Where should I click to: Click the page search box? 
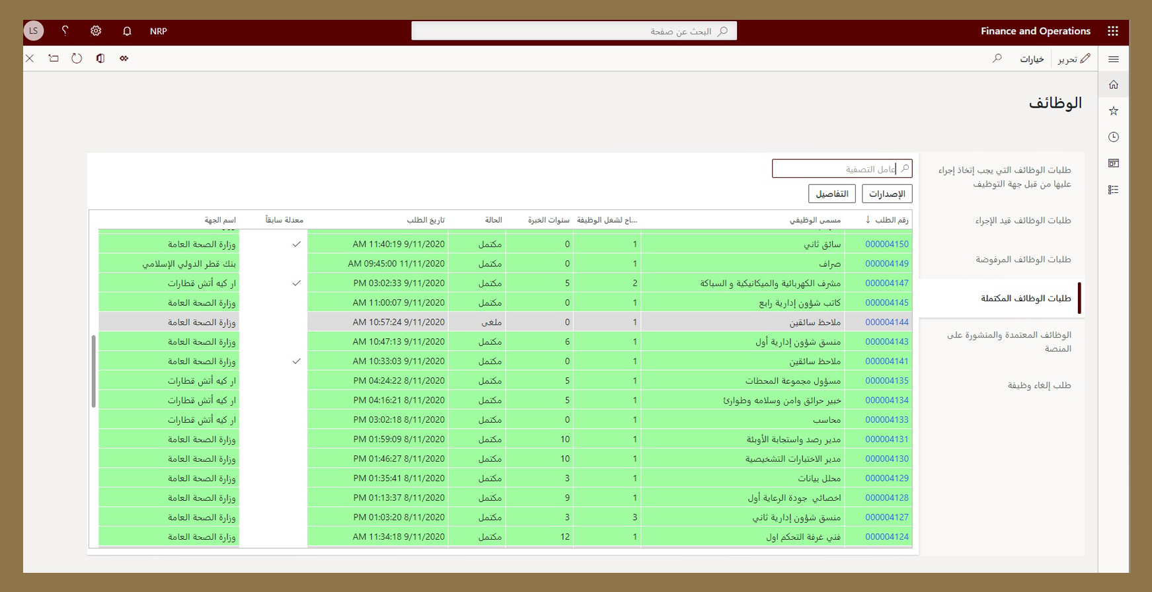[x=574, y=31]
